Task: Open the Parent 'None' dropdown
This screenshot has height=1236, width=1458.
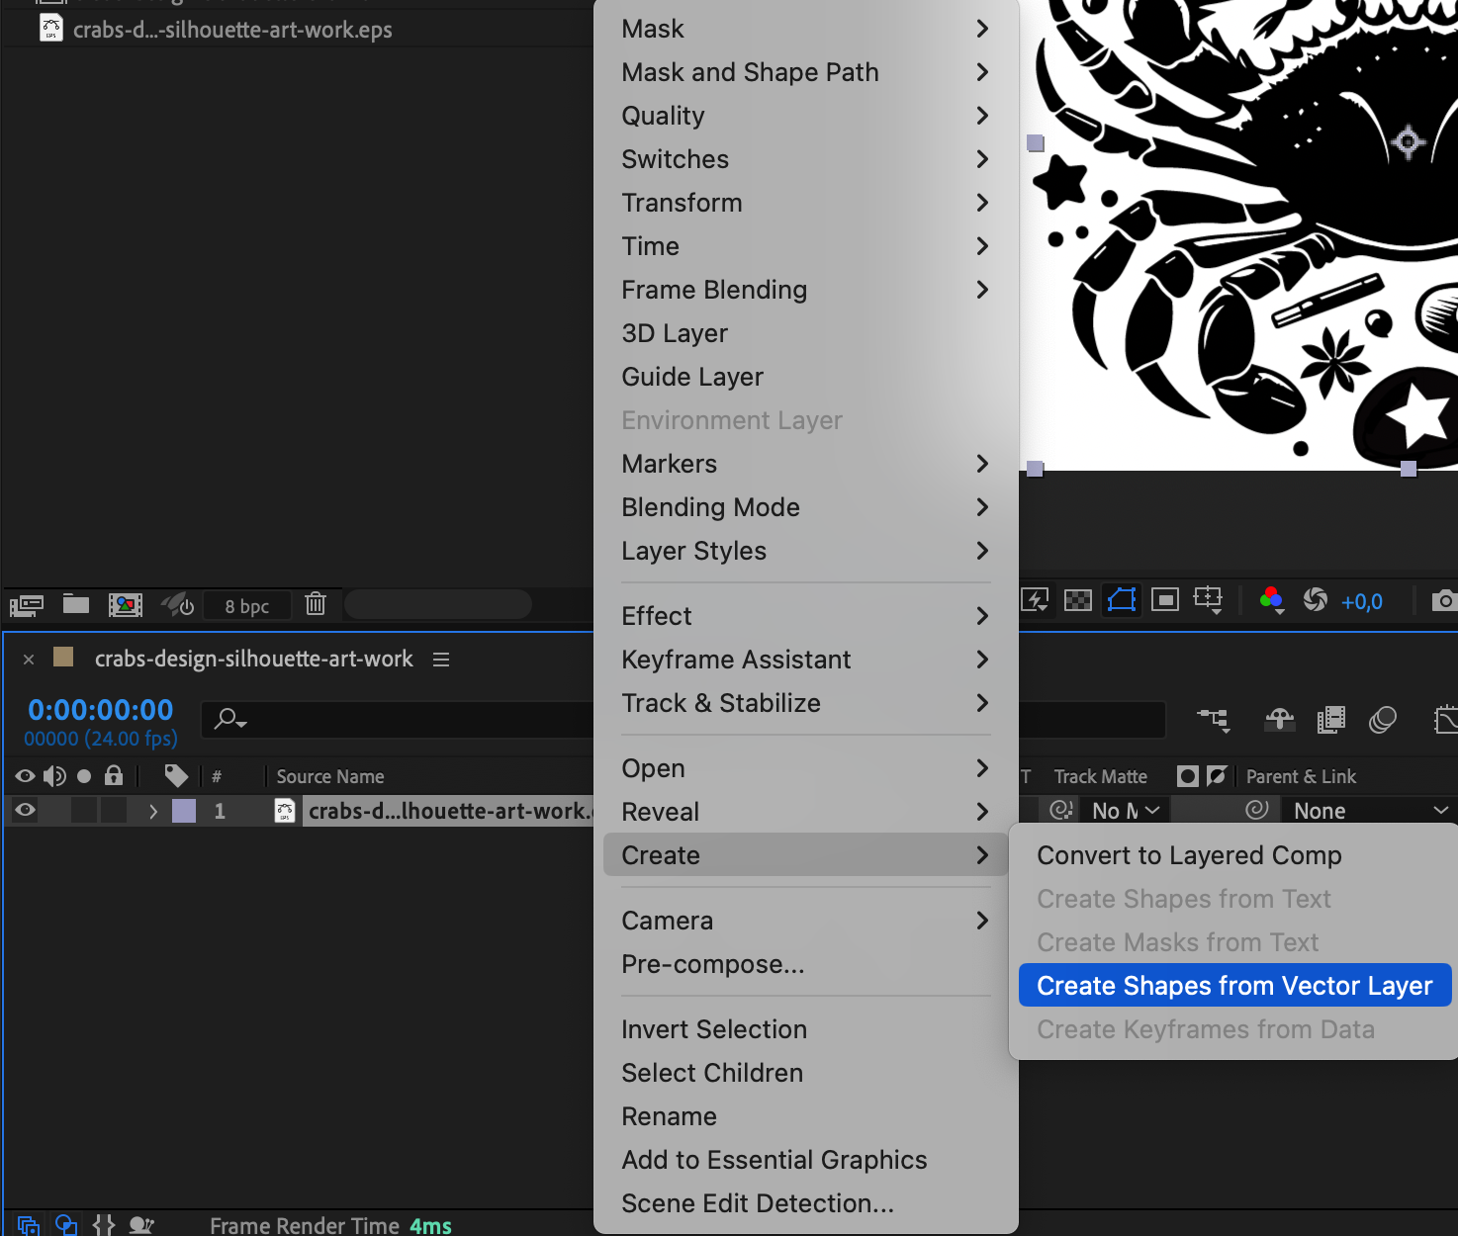Action: (1371, 811)
